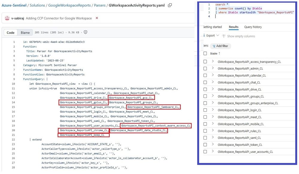Click the Add filter button

tap(221, 46)
